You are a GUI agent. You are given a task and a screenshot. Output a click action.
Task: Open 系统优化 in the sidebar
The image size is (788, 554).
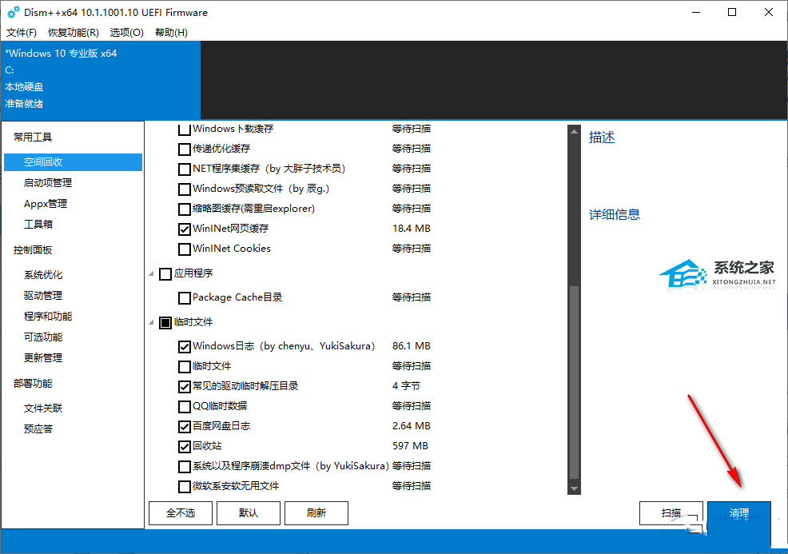[43, 274]
